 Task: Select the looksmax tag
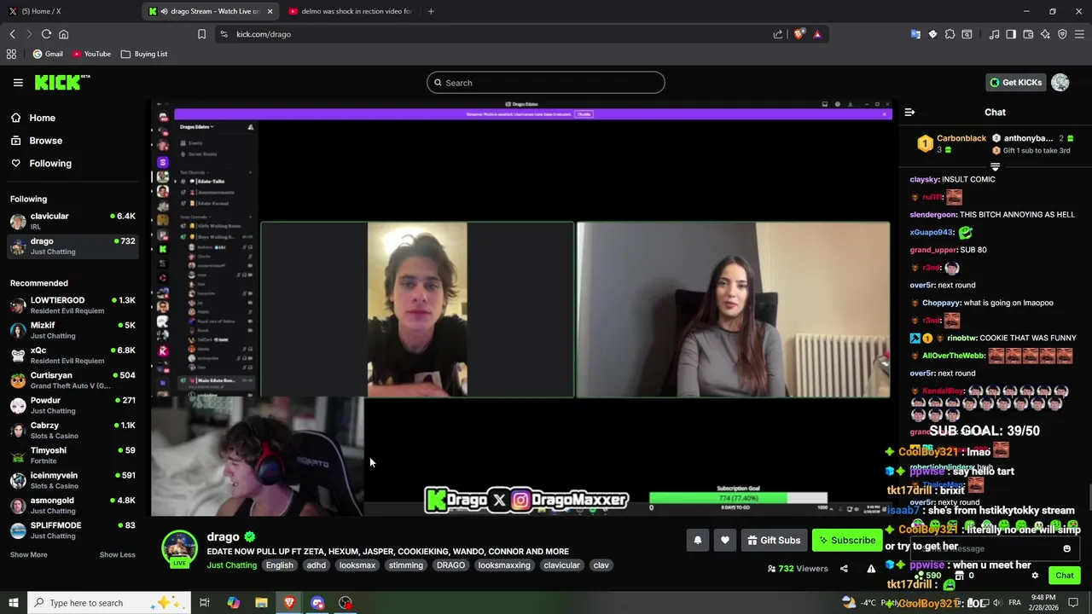(357, 565)
